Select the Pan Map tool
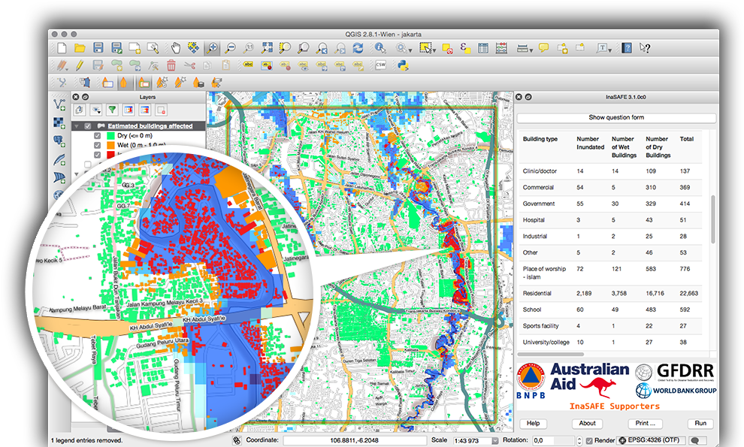 (x=176, y=49)
